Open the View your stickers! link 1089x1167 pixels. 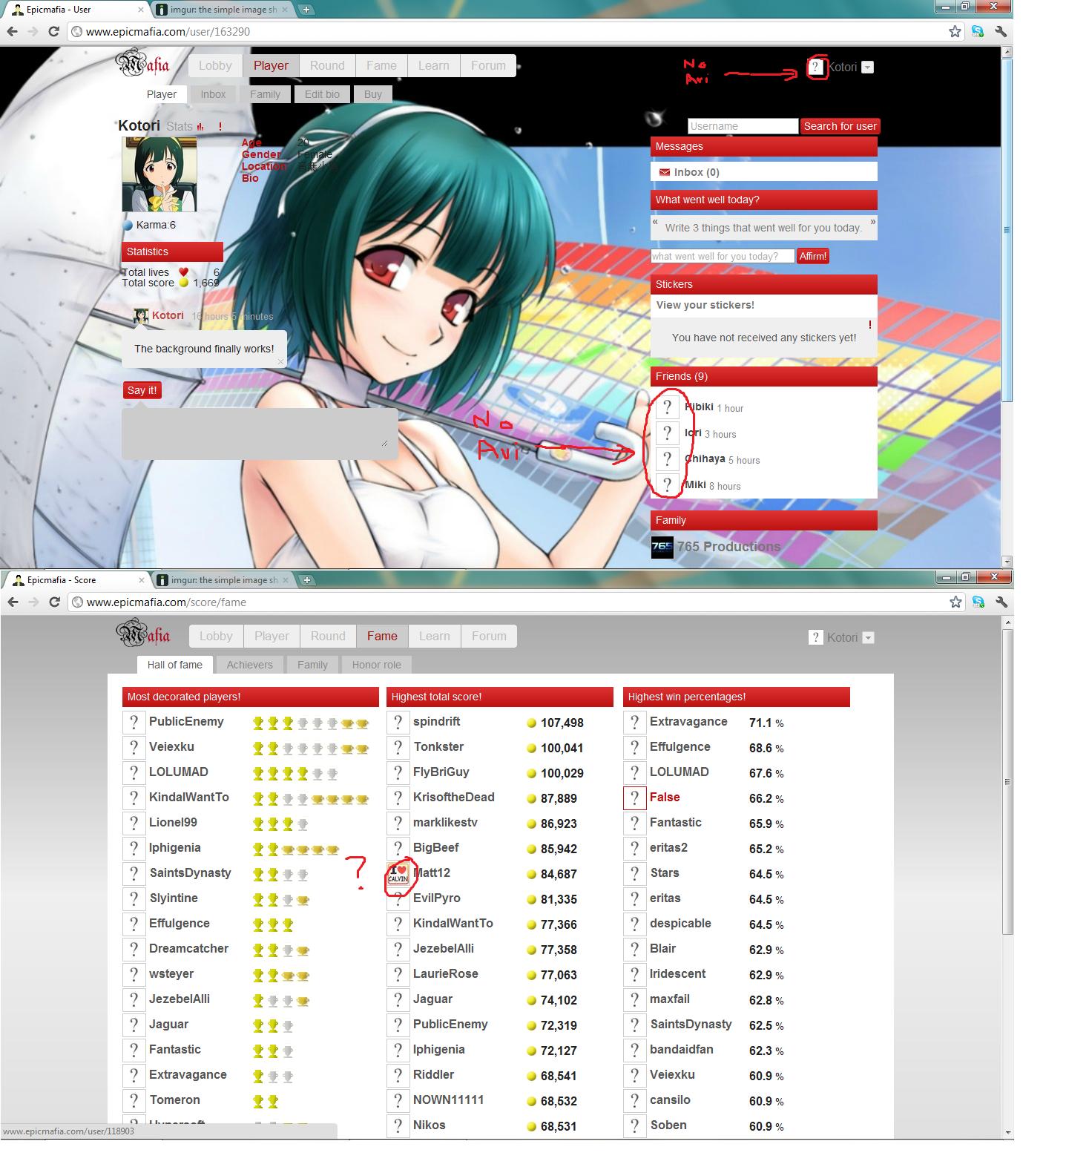[705, 305]
